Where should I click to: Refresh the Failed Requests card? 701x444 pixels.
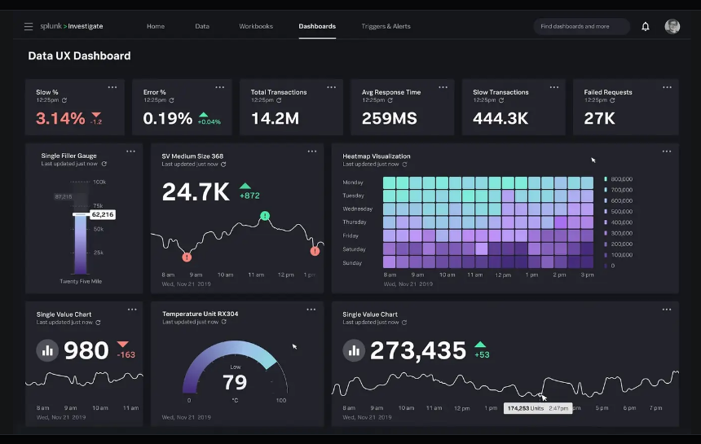pos(612,100)
